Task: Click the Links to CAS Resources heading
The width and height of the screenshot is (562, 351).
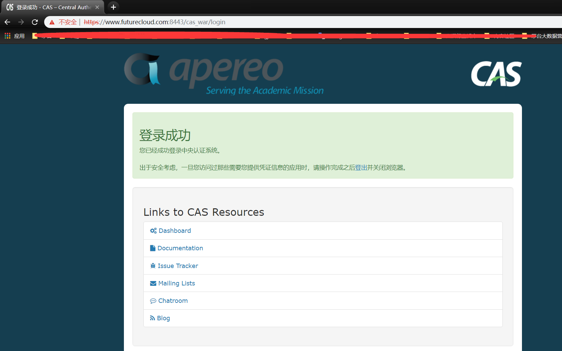Action: (204, 212)
